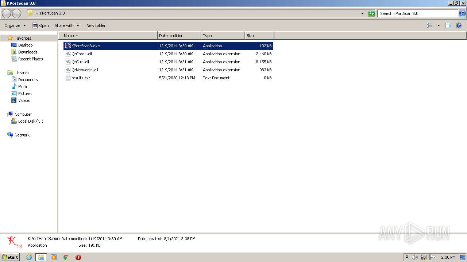Sort files by the Name column
This screenshot has height=262, width=467.
tap(108, 36)
